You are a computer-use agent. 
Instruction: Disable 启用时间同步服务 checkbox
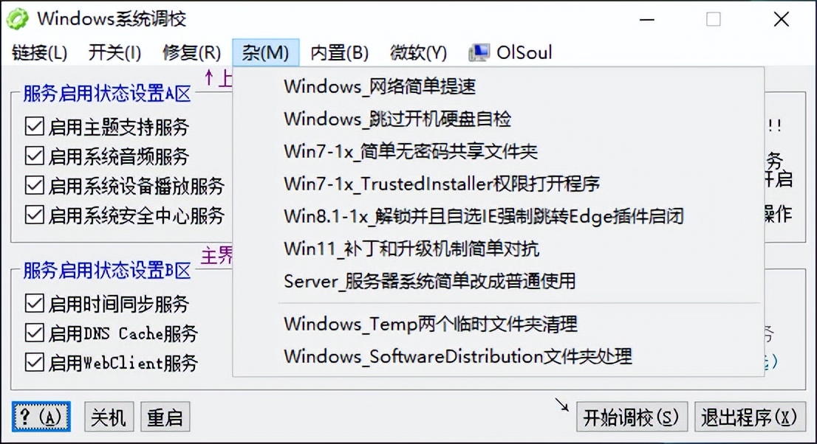[x=35, y=303]
